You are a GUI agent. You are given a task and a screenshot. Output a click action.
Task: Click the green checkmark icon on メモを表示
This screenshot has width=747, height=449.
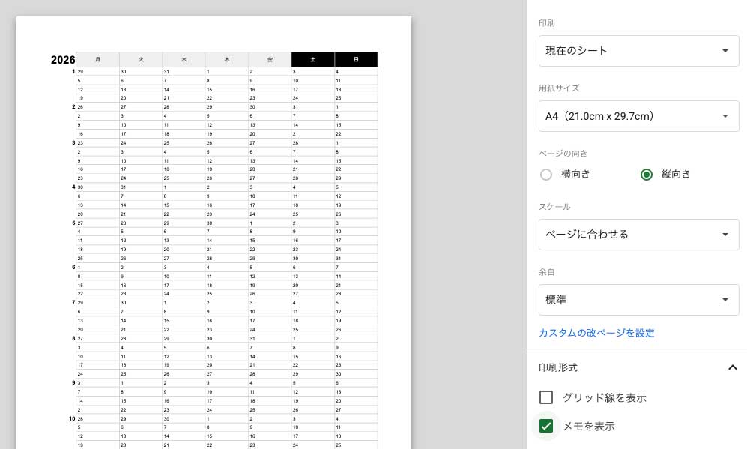point(546,426)
